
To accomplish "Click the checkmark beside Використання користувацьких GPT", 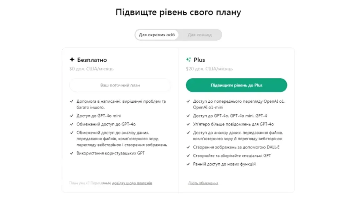I will (x=72, y=153).
